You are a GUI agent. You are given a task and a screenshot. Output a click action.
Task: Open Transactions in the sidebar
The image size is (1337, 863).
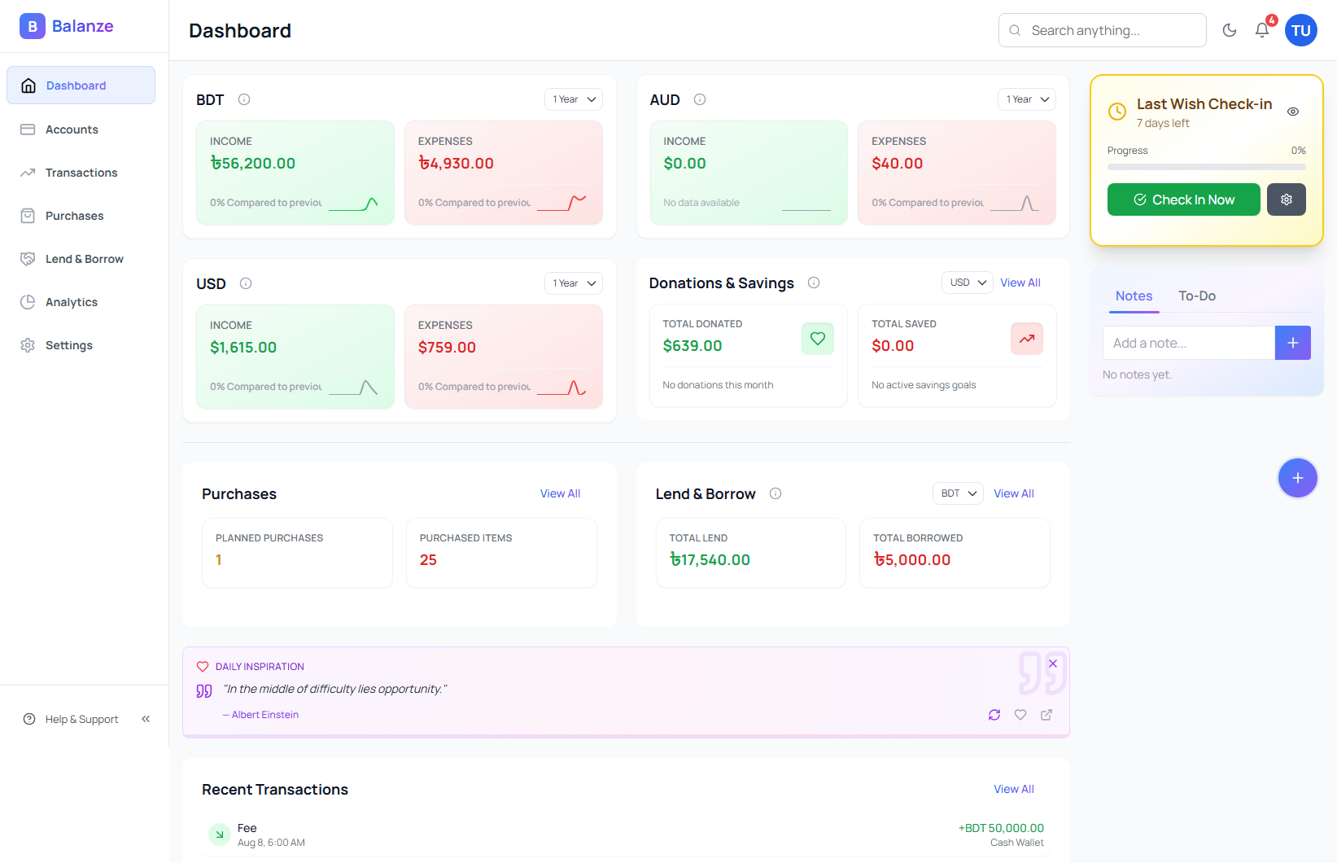pyautogui.click(x=81, y=173)
